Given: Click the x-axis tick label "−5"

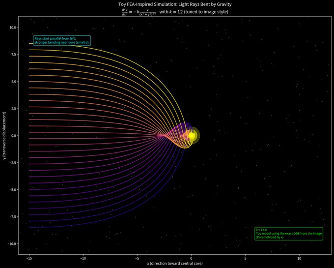Looking at the screenshot, I should click(137, 258).
